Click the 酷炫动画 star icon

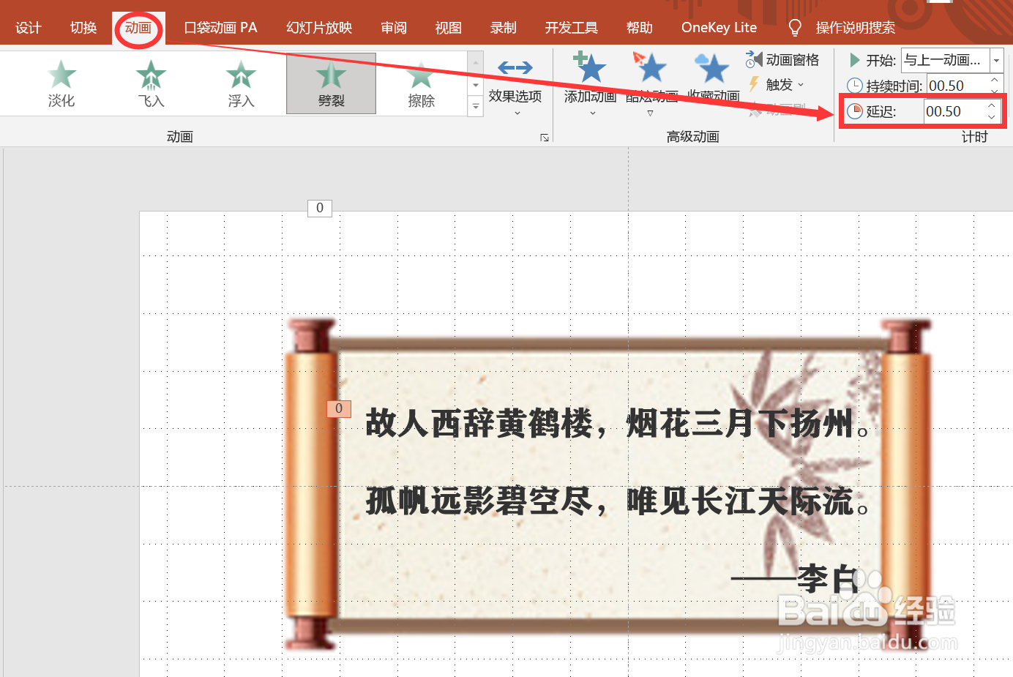click(x=650, y=68)
